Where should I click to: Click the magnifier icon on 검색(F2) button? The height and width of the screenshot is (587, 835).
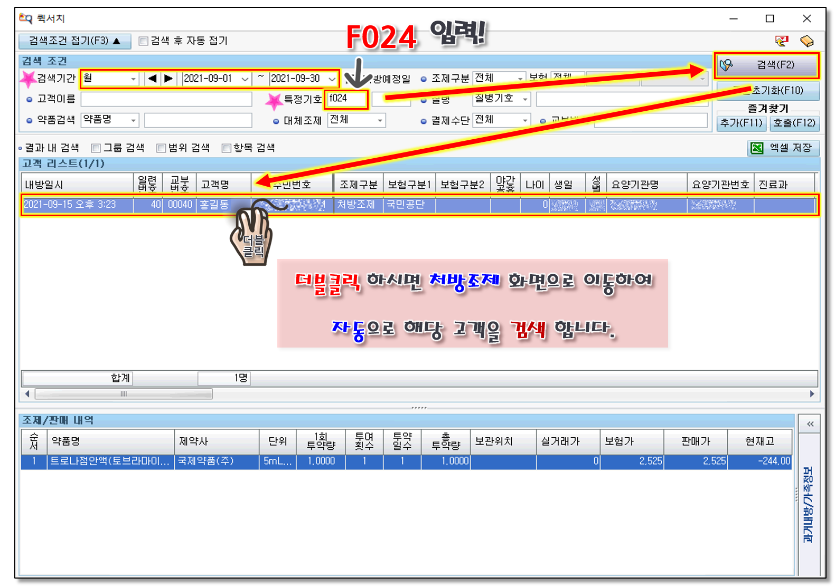727,65
